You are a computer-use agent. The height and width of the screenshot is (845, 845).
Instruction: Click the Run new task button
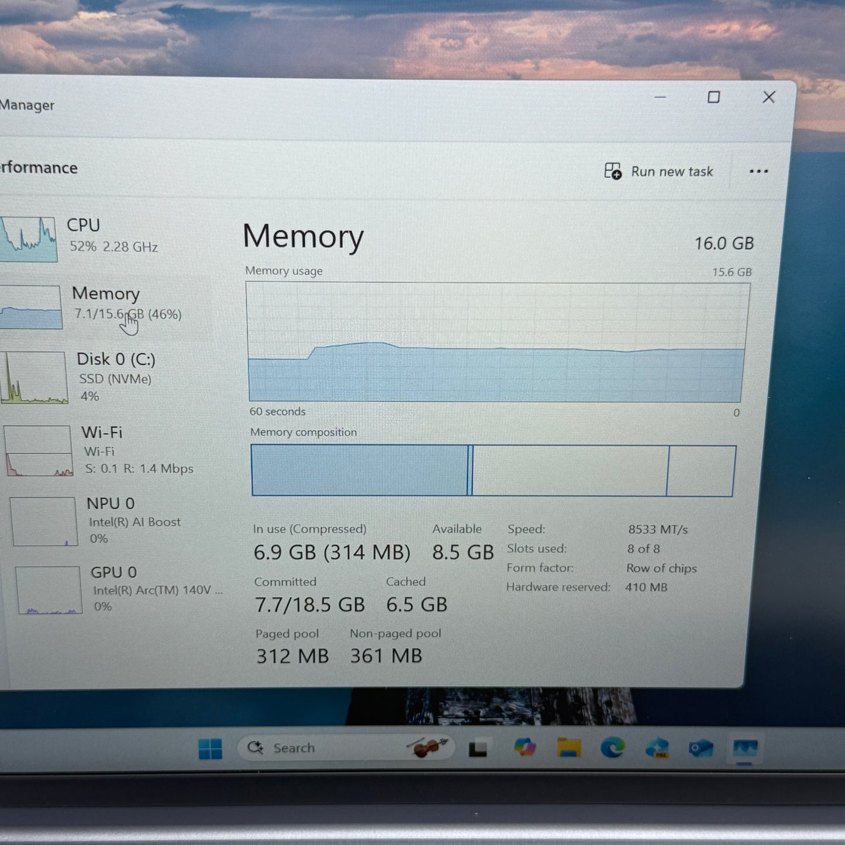[x=658, y=171]
